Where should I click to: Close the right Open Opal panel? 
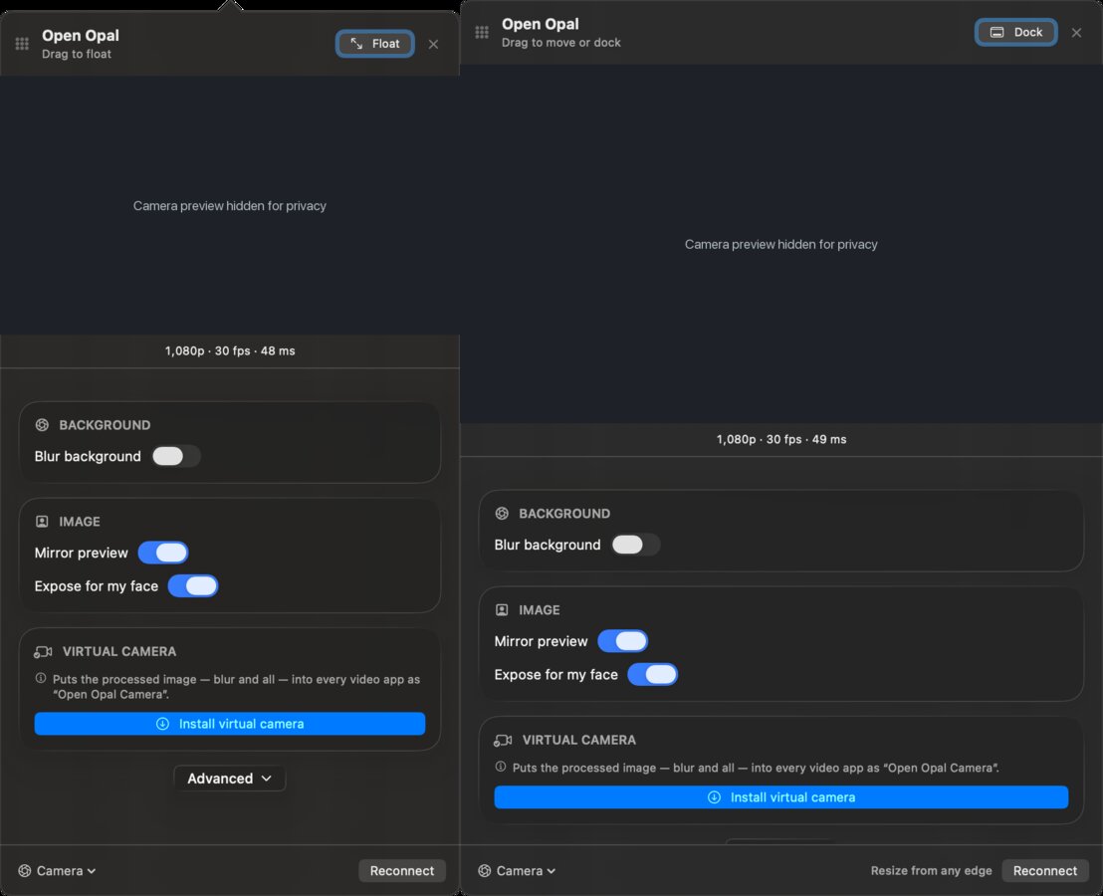tap(1076, 32)
